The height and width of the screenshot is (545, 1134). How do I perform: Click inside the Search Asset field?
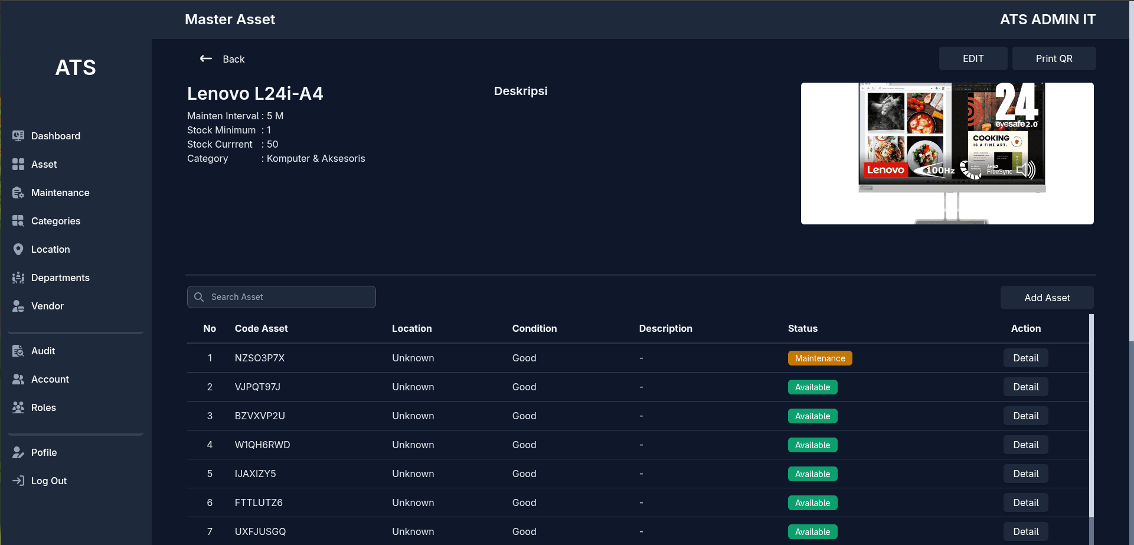pyautogui.click(x=283, y=297)
